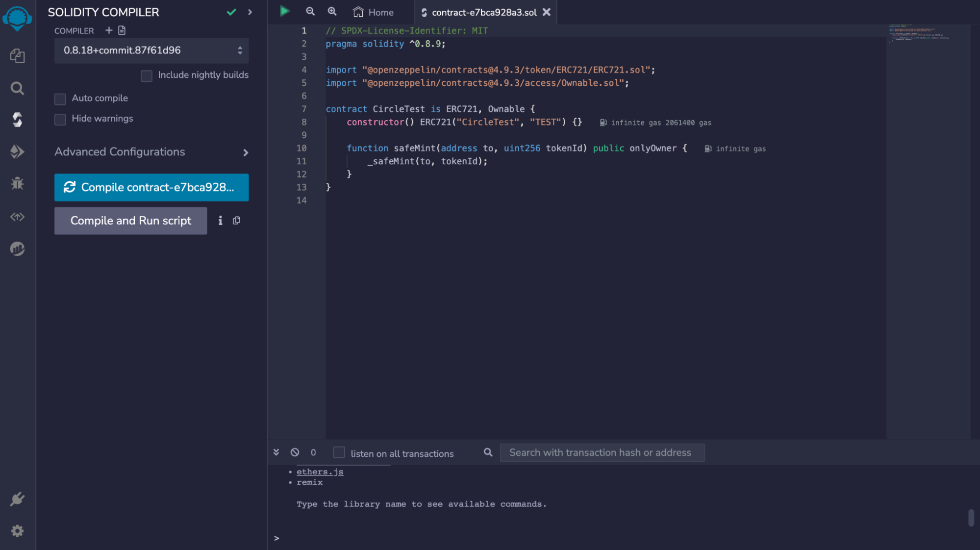Switch to the Home tab
The height and width of the screenshot is (550, 980).
(374, 12)
